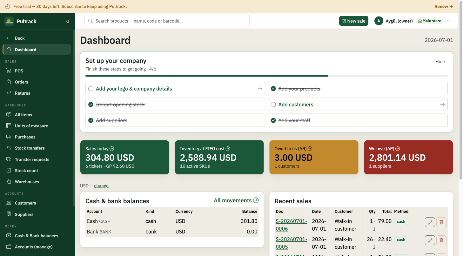Screen dimensions: 463x256
Task: Open the POS menu item
Action: click(37, 71)
